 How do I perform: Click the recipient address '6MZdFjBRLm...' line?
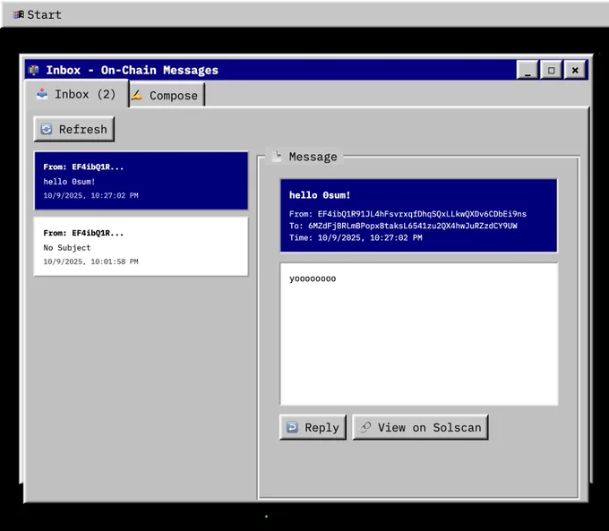[403, 226]
